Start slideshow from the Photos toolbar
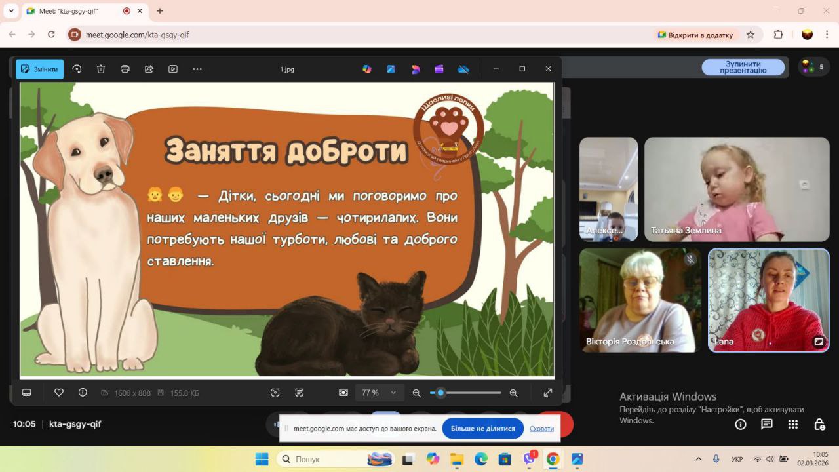This screenshot has height=472, width=839. tap(173, 69)
